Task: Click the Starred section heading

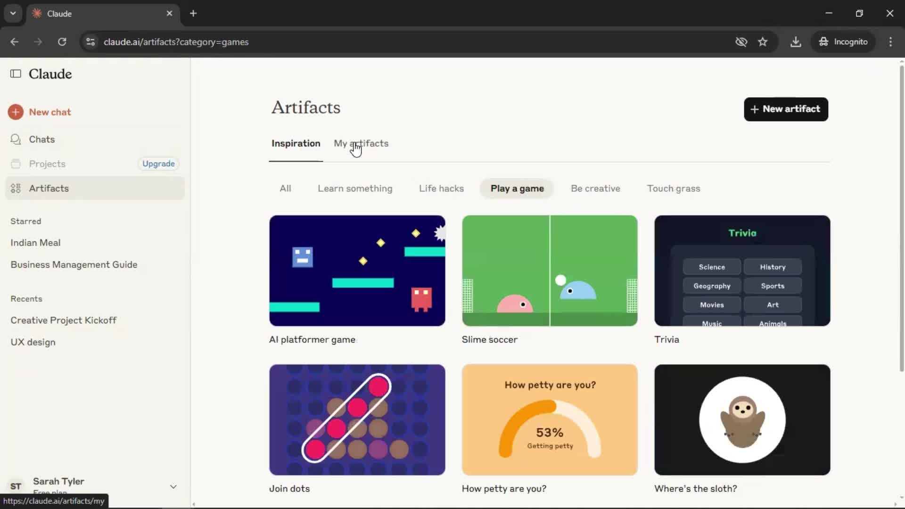Action: [x=26, y=222]
